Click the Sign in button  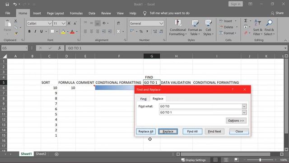click(236, 4)
